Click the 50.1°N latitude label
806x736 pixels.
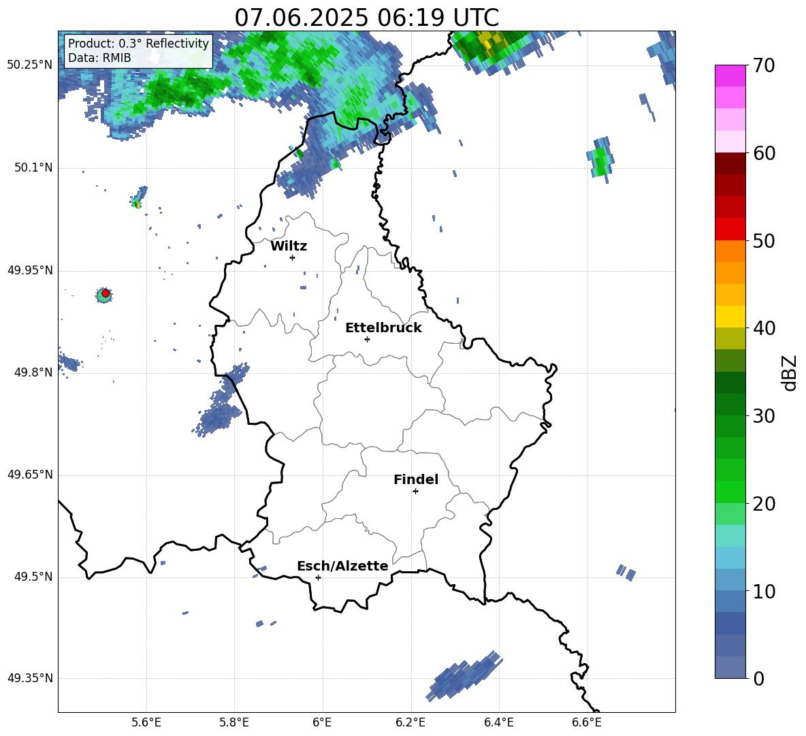tap(33, 168)
